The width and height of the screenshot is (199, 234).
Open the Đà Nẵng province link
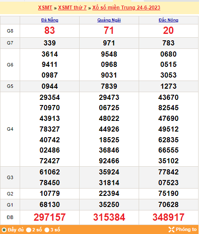50,20
